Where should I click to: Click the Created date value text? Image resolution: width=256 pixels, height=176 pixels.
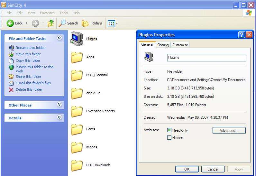197,117
